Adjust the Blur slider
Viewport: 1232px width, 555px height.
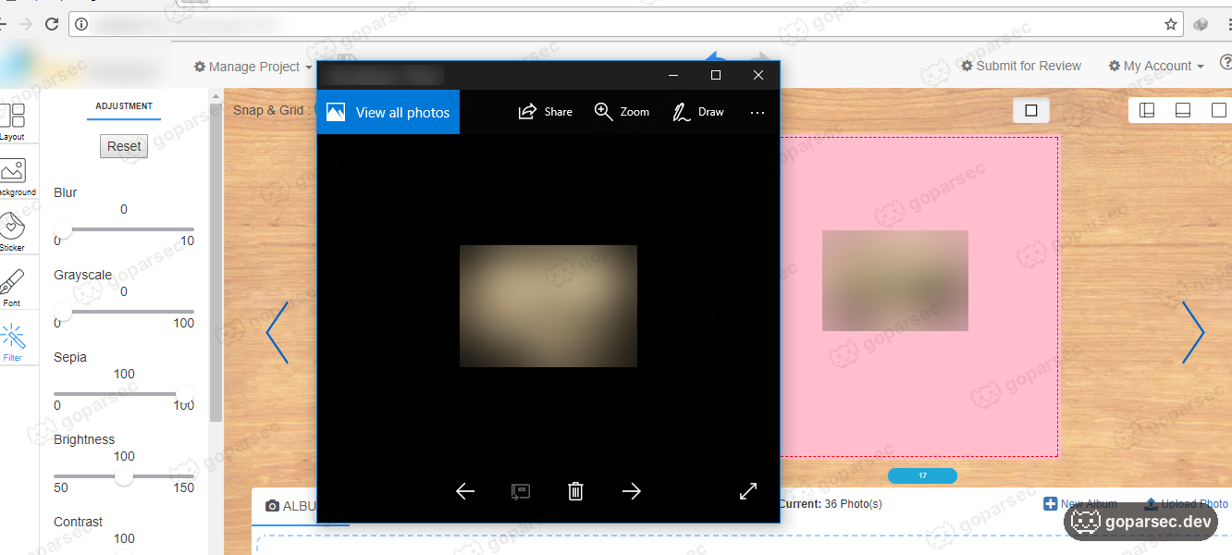(x=63, y=228)
